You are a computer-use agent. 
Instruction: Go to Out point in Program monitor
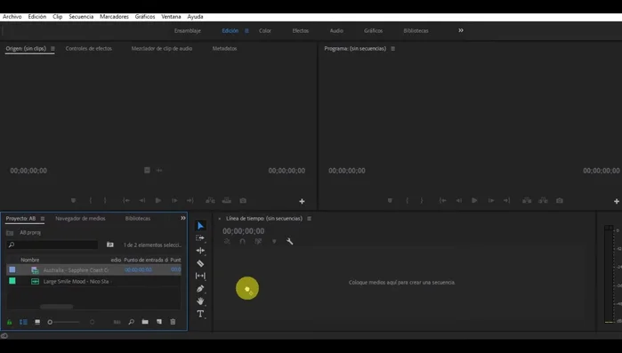point(506,201)
